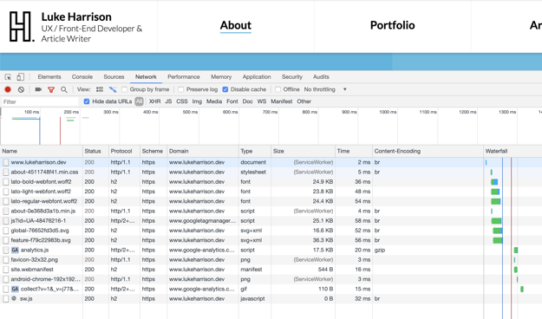Click the service worker gear icon beside sw.js

tap(14, 298)
